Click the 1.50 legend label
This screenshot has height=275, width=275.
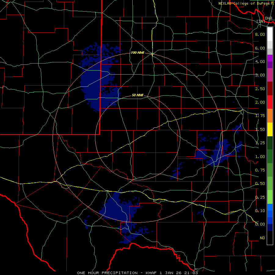coord(260,130)
